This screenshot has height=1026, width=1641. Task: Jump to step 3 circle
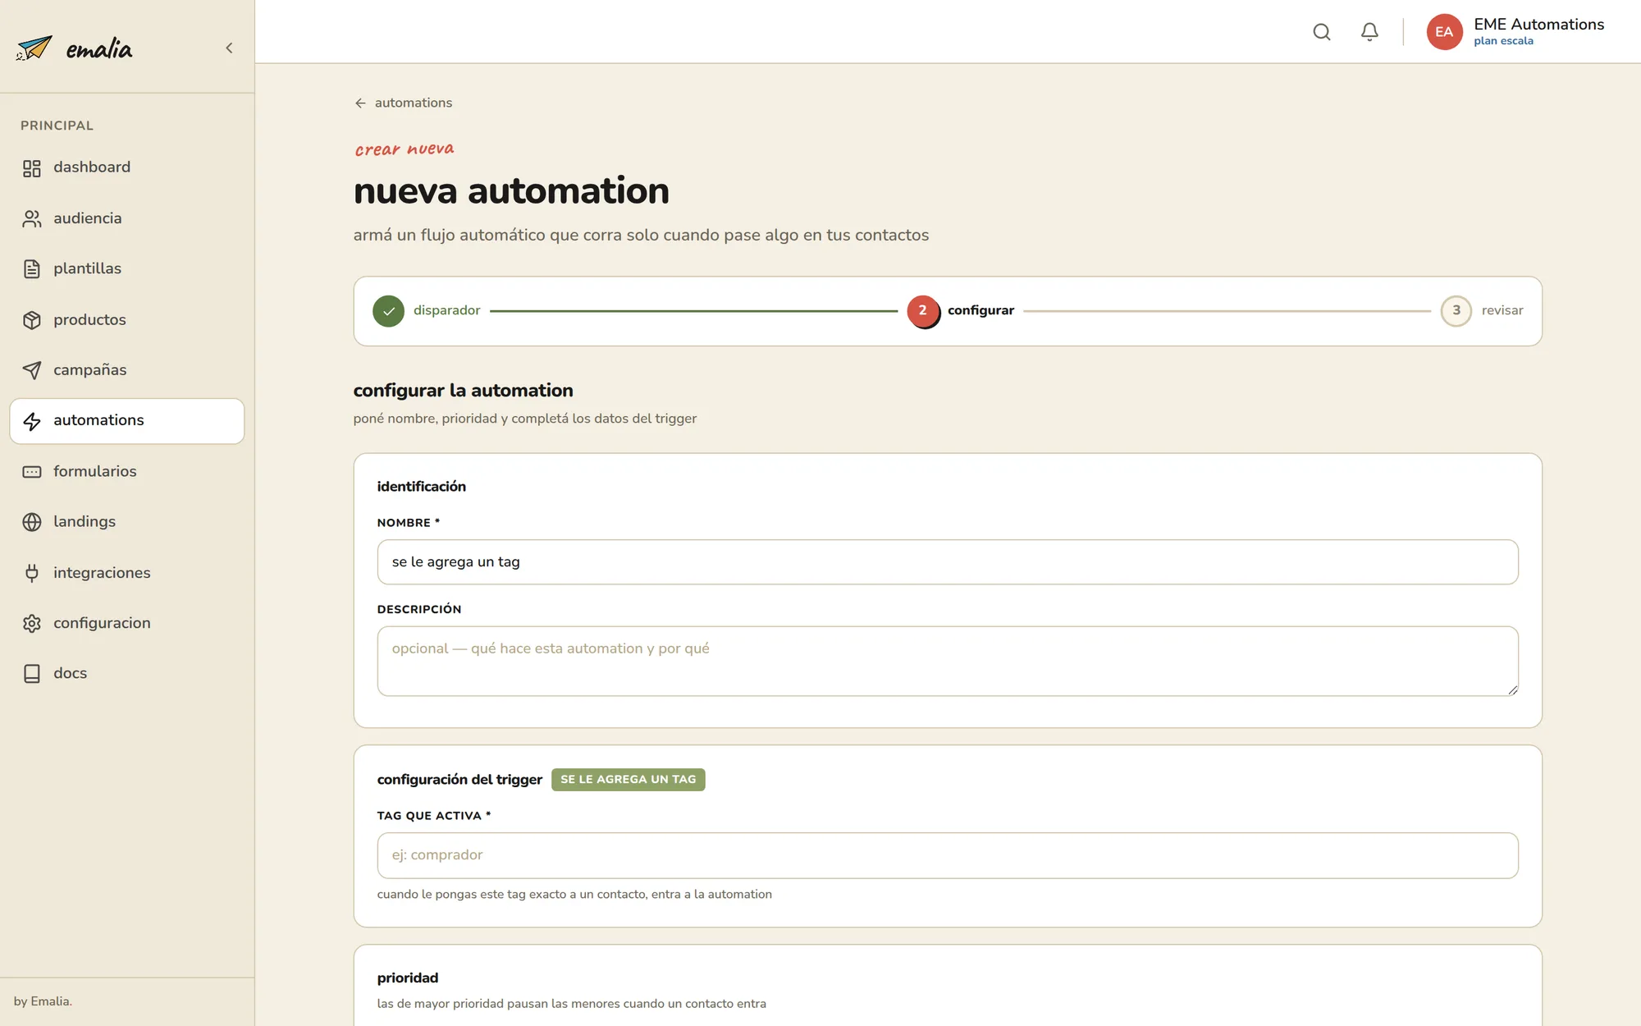coord(1456,311)
